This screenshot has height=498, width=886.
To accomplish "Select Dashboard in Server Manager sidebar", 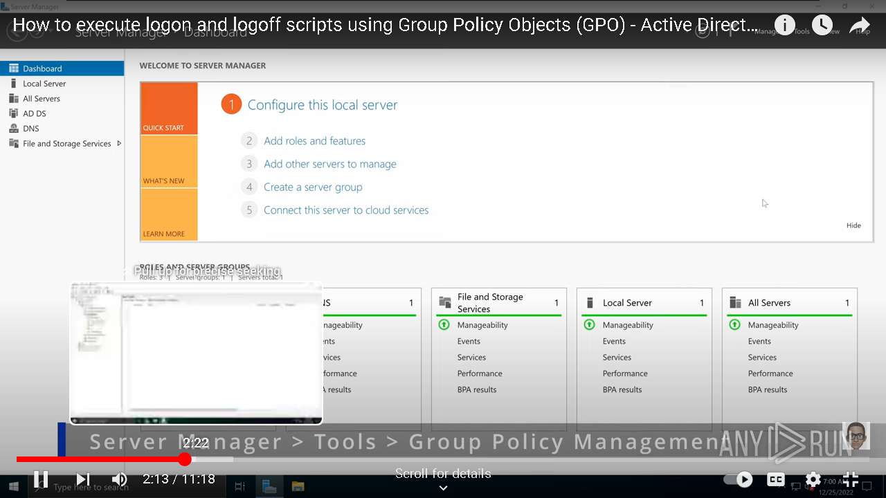I will [62, 68].
